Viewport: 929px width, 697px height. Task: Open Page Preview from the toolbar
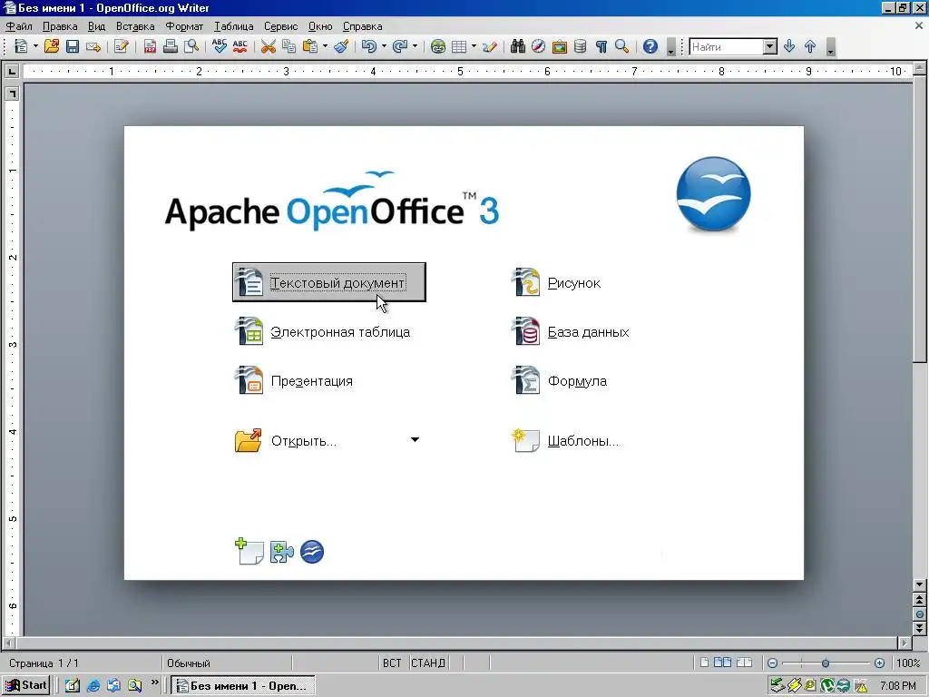pos(191,46)
